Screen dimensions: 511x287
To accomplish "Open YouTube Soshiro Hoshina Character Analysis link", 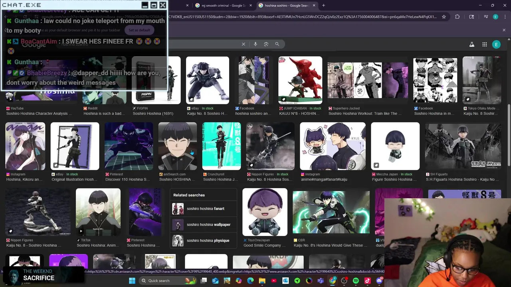I will coord(39,113).
